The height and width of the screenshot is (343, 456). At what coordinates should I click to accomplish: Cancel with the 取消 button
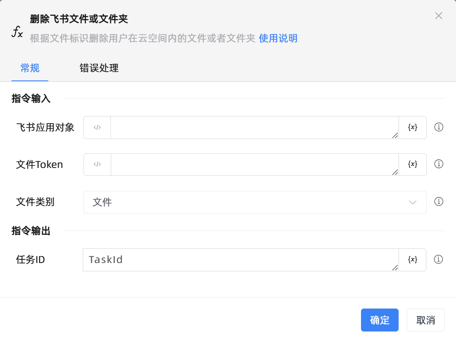(x=426, y=320)
